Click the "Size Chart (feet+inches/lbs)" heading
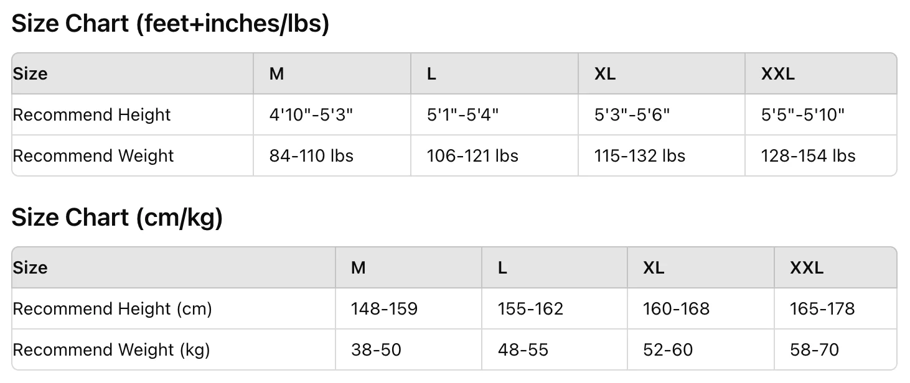910x383 pixels. (170, 24)
